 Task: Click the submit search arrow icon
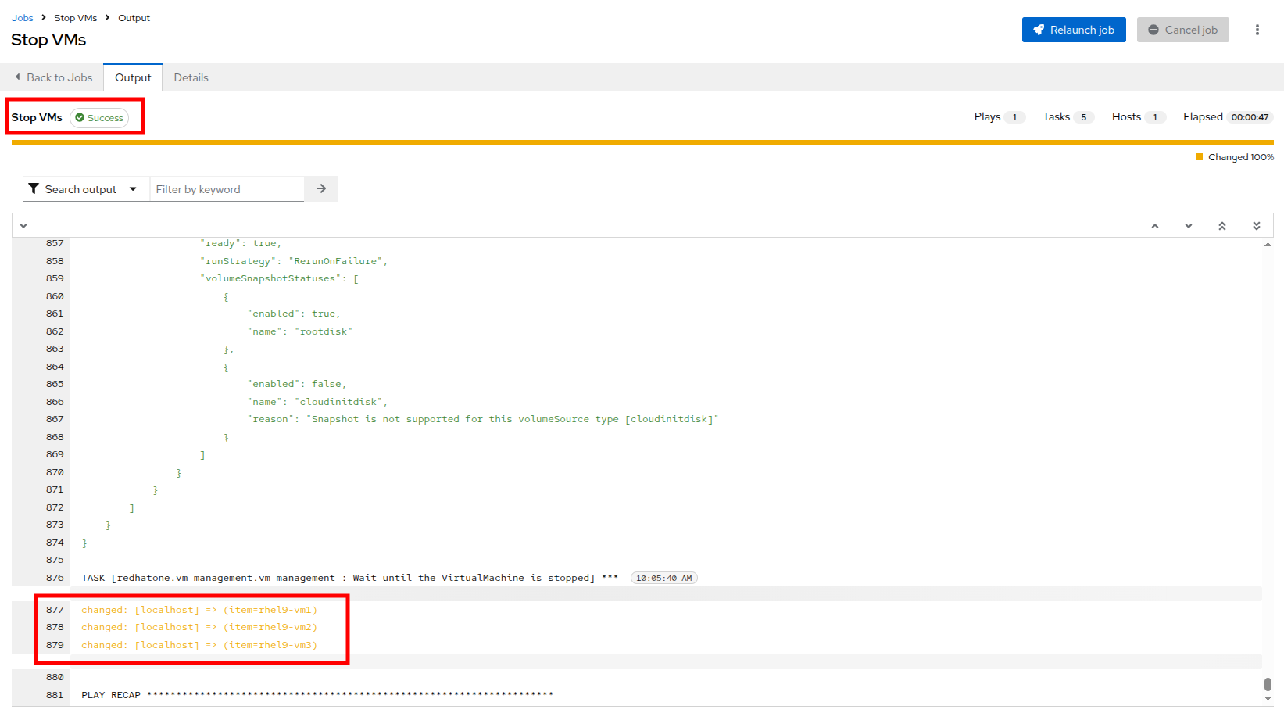(x=321, y=189)
